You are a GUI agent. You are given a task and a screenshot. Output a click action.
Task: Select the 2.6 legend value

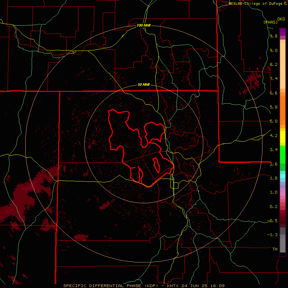click(x=274, y=164)
